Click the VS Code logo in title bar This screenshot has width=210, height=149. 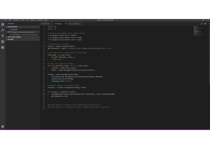2,20
